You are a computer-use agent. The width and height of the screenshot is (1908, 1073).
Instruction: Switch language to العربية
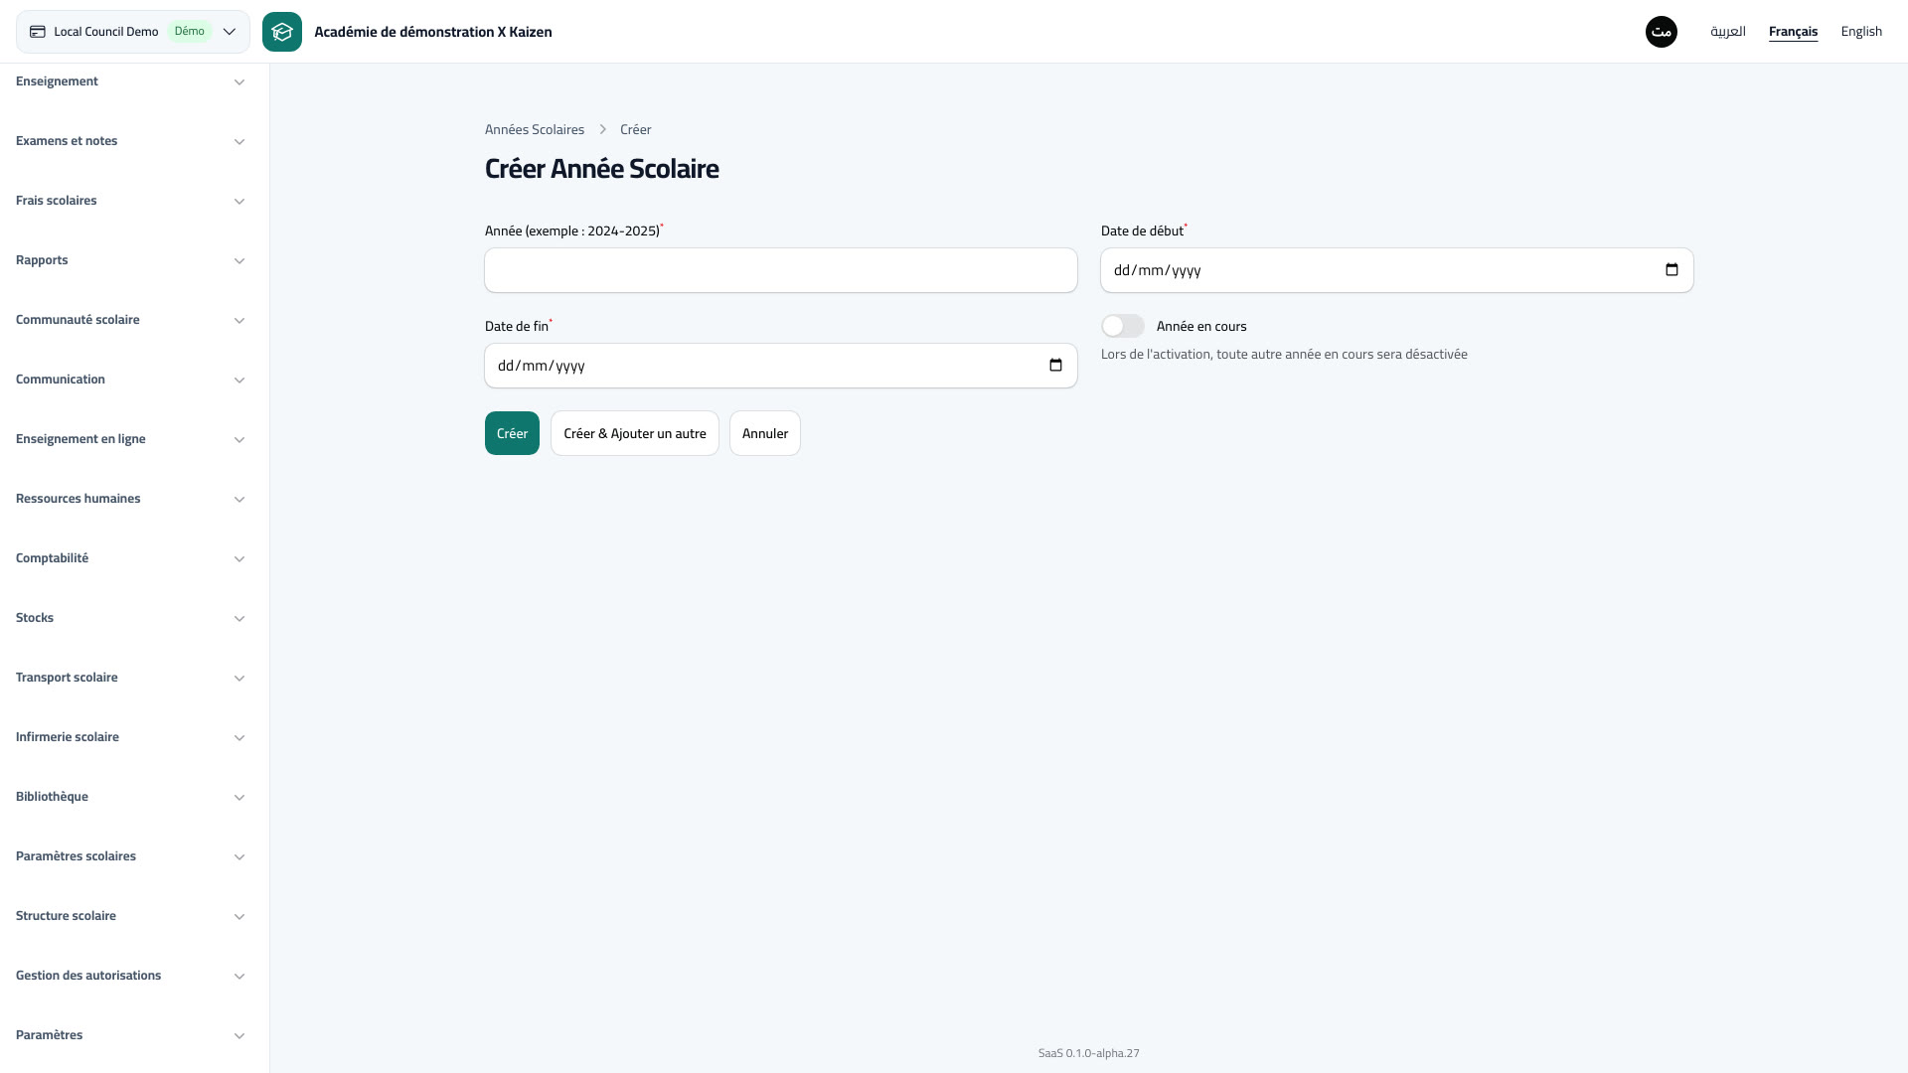click(1728, 32)
